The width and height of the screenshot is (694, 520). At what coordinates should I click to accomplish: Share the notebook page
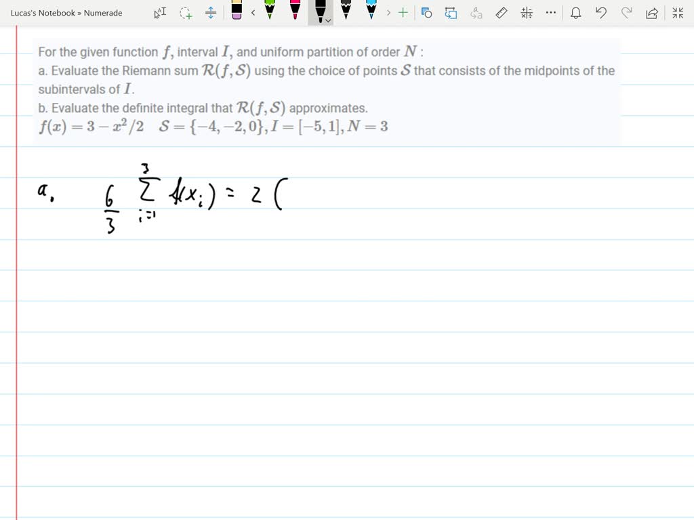click(x=652, y=13)
